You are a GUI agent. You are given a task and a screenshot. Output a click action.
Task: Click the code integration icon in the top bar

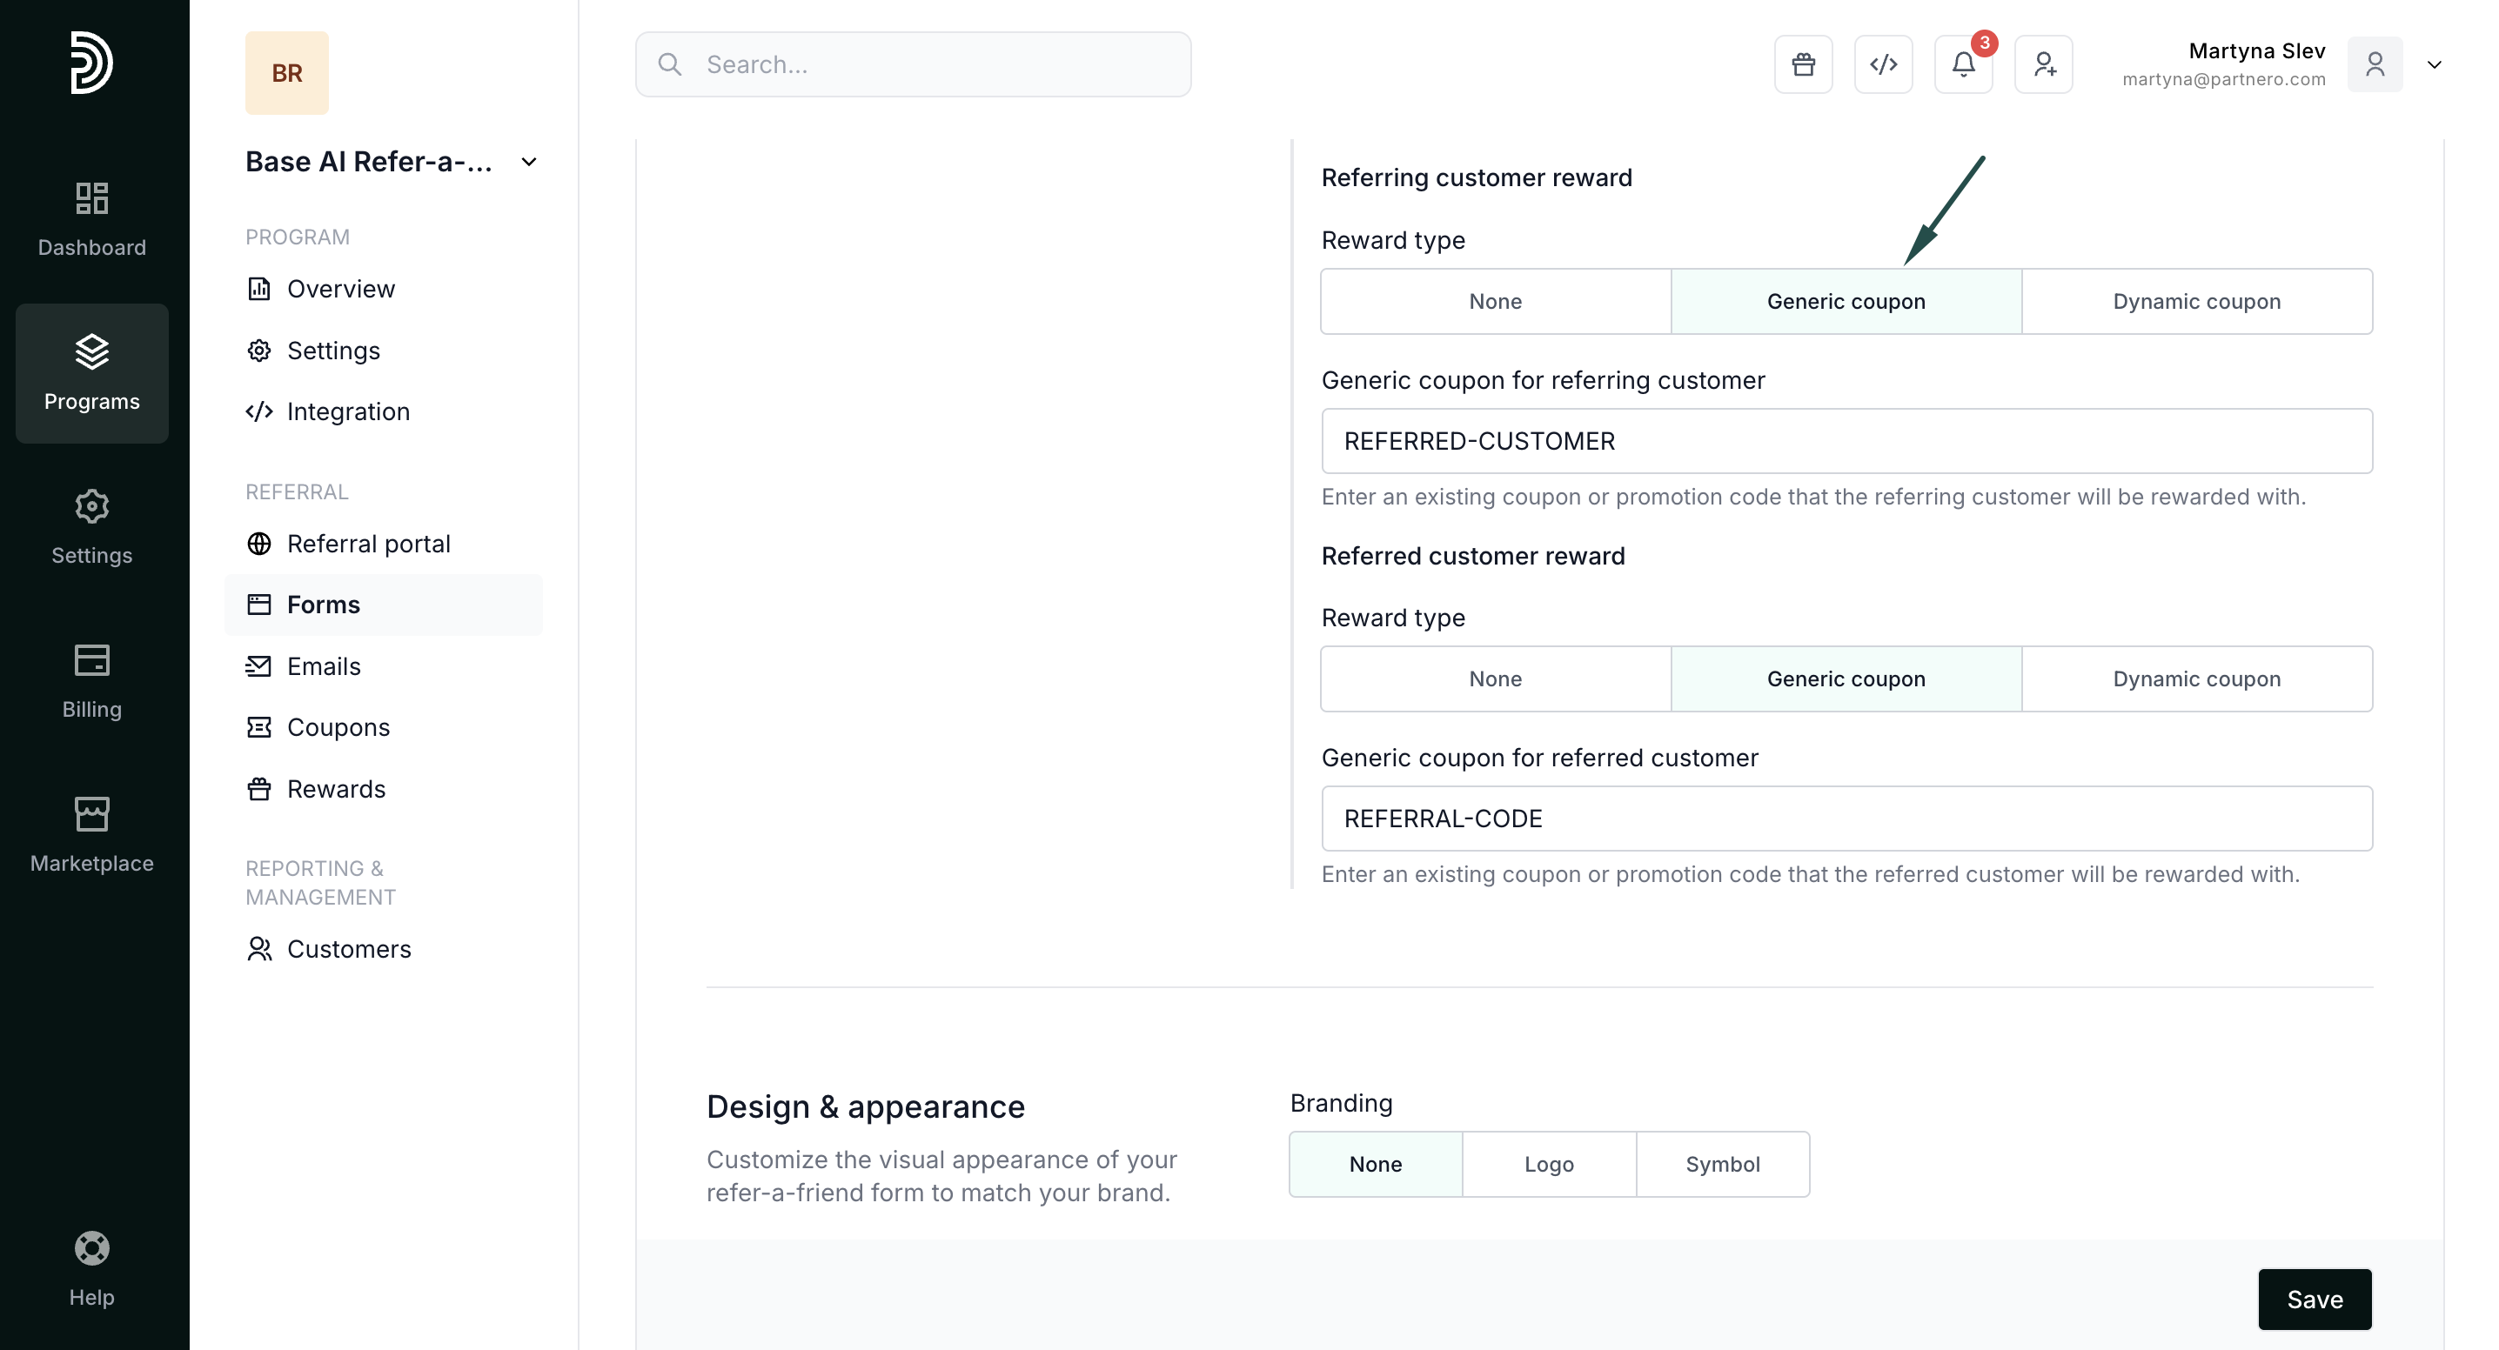pos(1883,64)
